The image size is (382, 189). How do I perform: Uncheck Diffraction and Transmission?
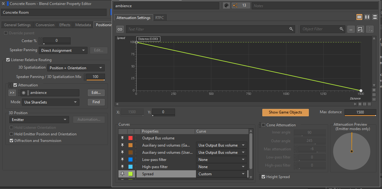click(x=12, y=140)
